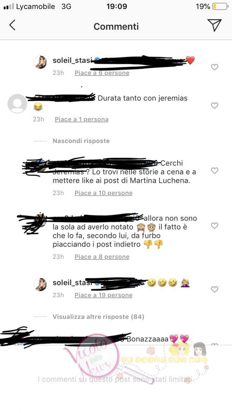
Task: View 'Piace a 19 persone' likes
Action: tap(104, 295)
